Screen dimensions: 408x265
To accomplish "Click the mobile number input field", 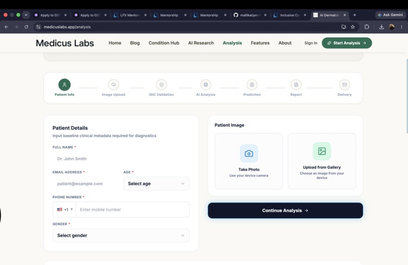I will (x=133, y=209).
